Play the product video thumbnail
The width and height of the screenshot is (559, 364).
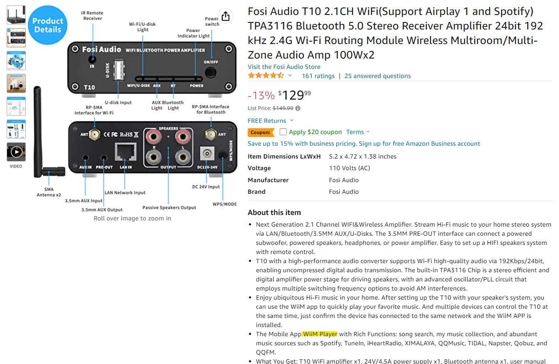[16, 152]
